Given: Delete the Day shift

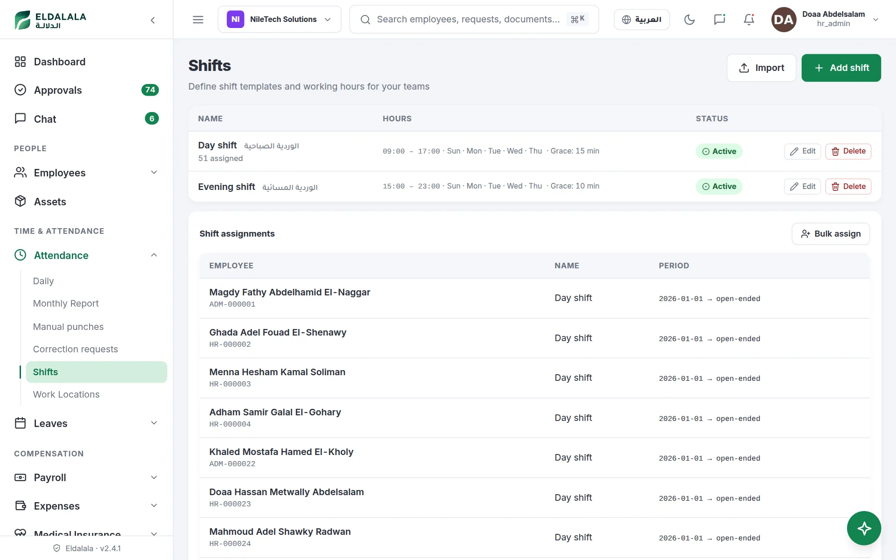Looking at the screenshot, I should pyautogui.click(x=848, y=151).
